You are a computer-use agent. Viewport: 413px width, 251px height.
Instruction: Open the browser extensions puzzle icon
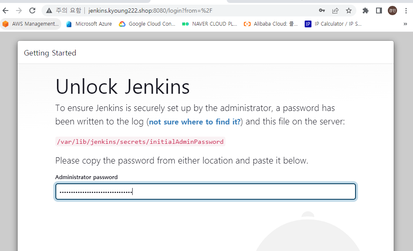pos(365,11)
